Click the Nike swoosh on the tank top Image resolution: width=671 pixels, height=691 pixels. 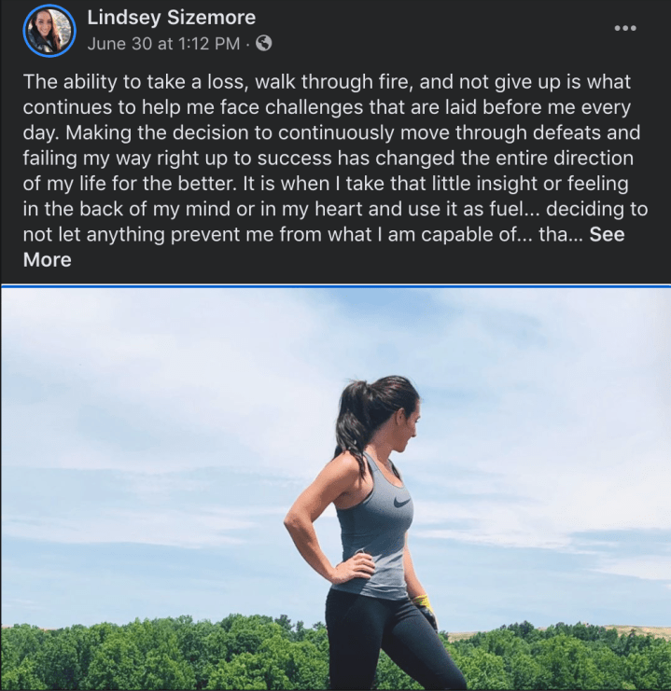click(401, 503)
